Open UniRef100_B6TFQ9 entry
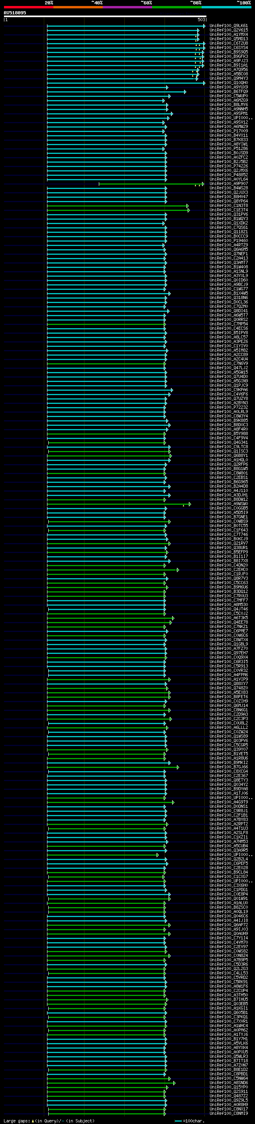 tap(229, 92)
